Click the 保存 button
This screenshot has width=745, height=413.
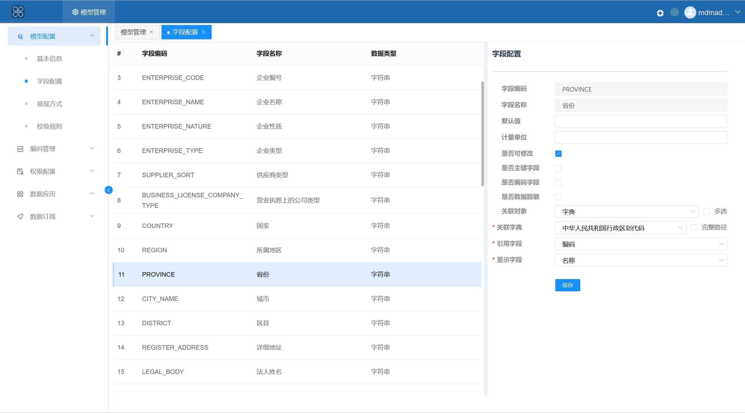tap(568, 285)
